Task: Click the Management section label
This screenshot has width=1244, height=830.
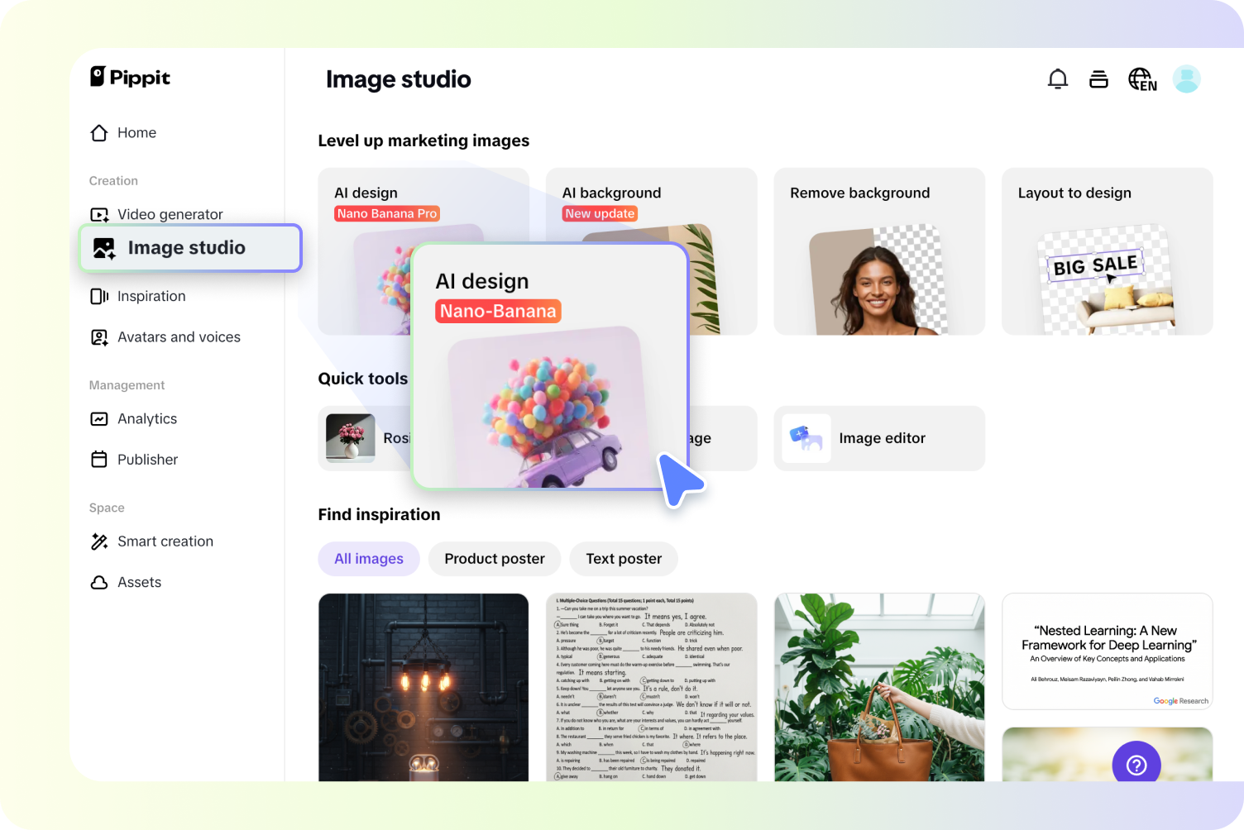Action: pos(127,385)
